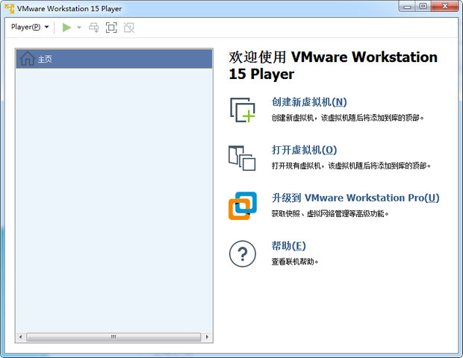The height and width of the screenshot is (358, 463).
Task: Click the VMware icon in title bar
Action: 9,8
